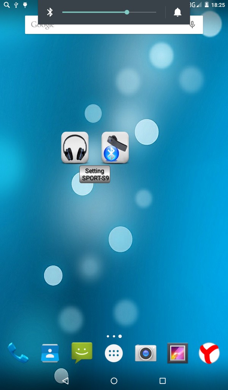Tap the Back navigation button
Image resolution: width=228 pixels, height=390 pixels.
point(65,380)
